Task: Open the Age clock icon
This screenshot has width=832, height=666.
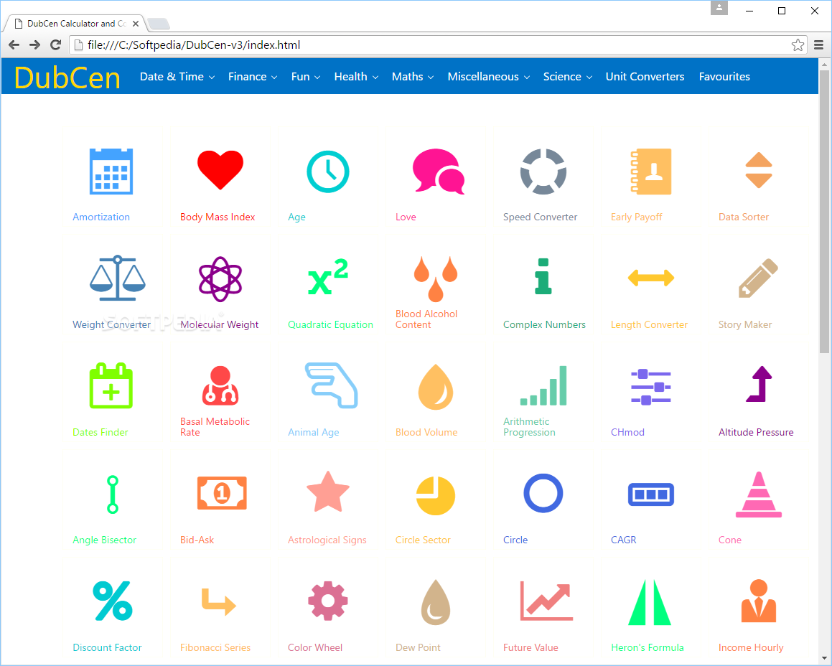Action: pos(328,172)
